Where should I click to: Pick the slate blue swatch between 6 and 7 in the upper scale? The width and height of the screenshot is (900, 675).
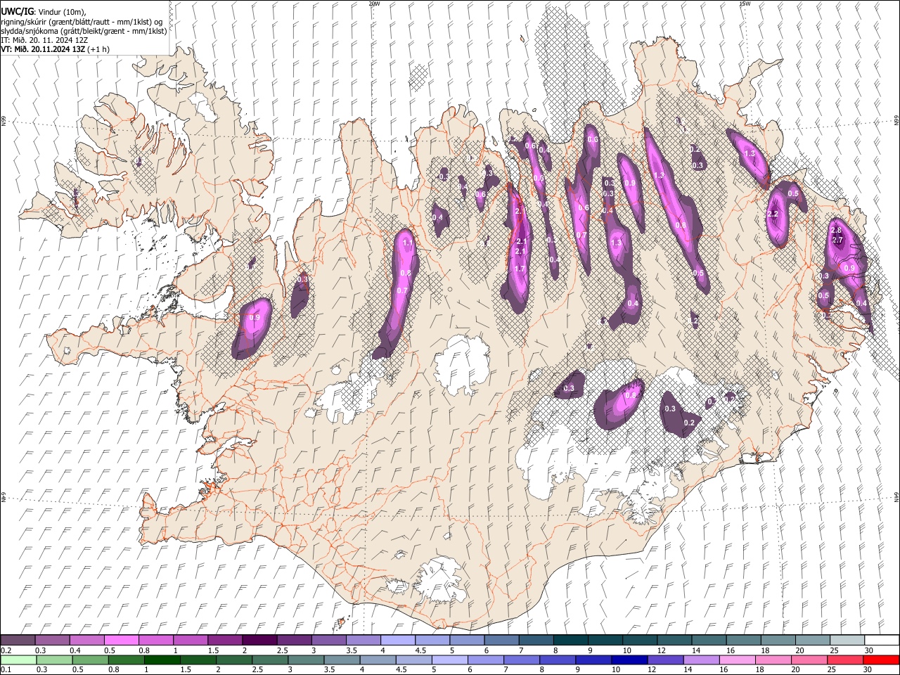pyautogui.click(x=501, y=640)
